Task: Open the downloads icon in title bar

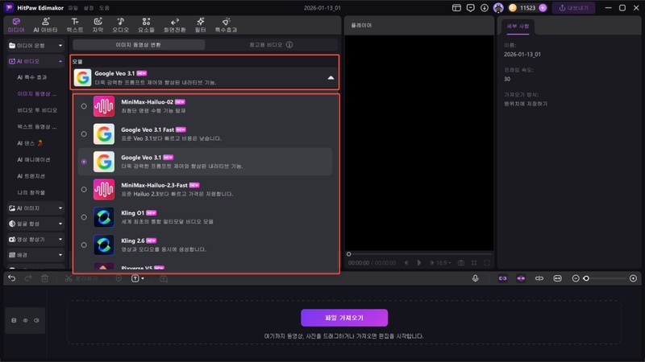Action: pos(485,8)
